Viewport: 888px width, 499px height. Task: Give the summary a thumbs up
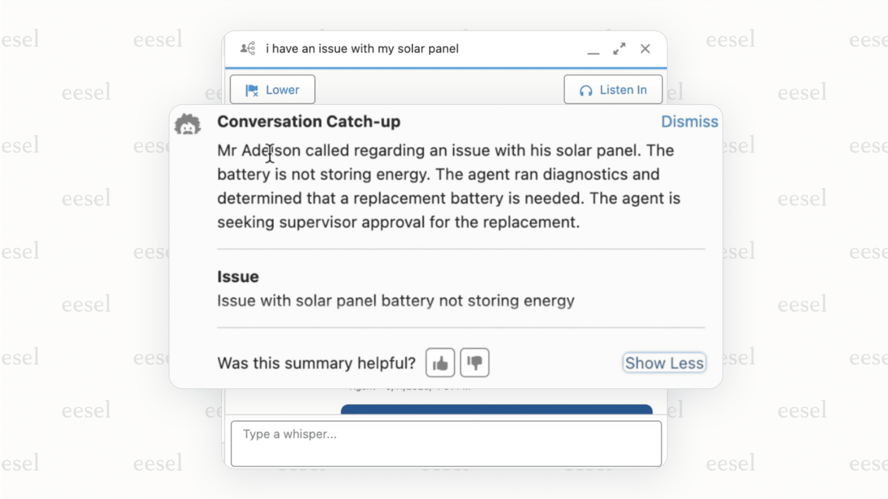pos(440,363)
